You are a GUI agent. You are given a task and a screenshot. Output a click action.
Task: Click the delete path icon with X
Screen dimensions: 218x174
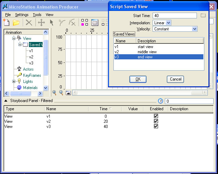[x=72, y=23]
